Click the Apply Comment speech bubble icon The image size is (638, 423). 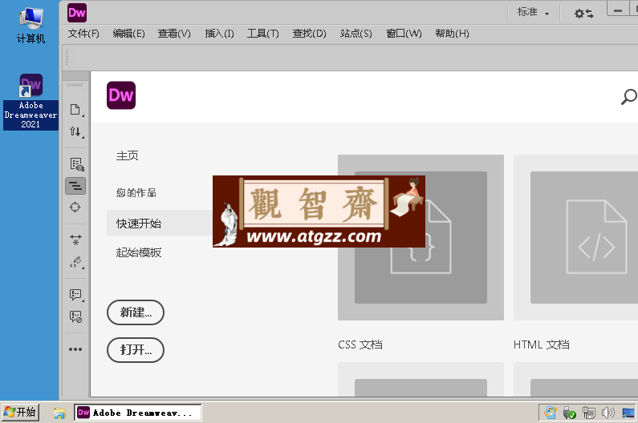tap(75, 295)
